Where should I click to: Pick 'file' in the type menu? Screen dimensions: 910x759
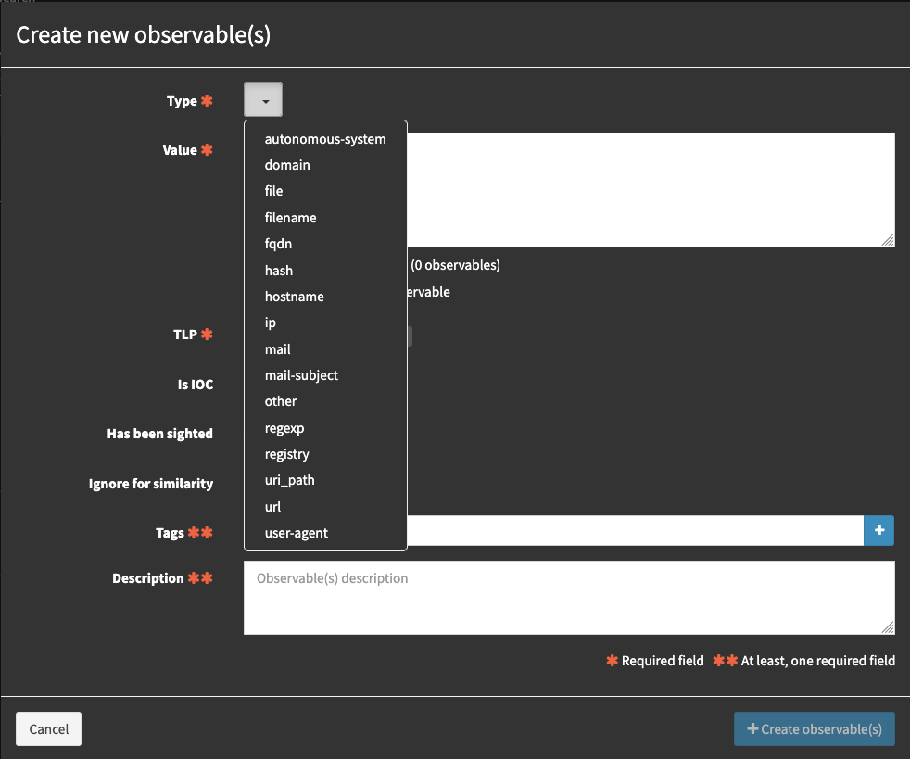tap(273, 191)
